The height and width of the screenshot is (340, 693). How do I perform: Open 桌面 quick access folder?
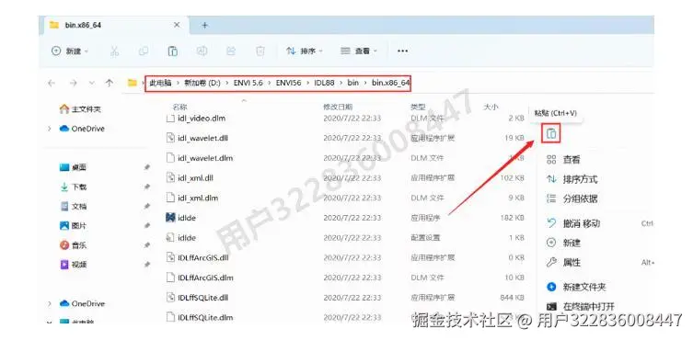[x=73, y=167]
